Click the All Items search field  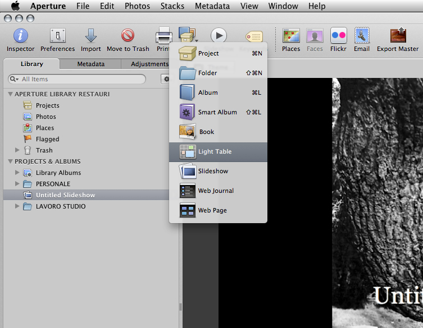tap(77, 79)
